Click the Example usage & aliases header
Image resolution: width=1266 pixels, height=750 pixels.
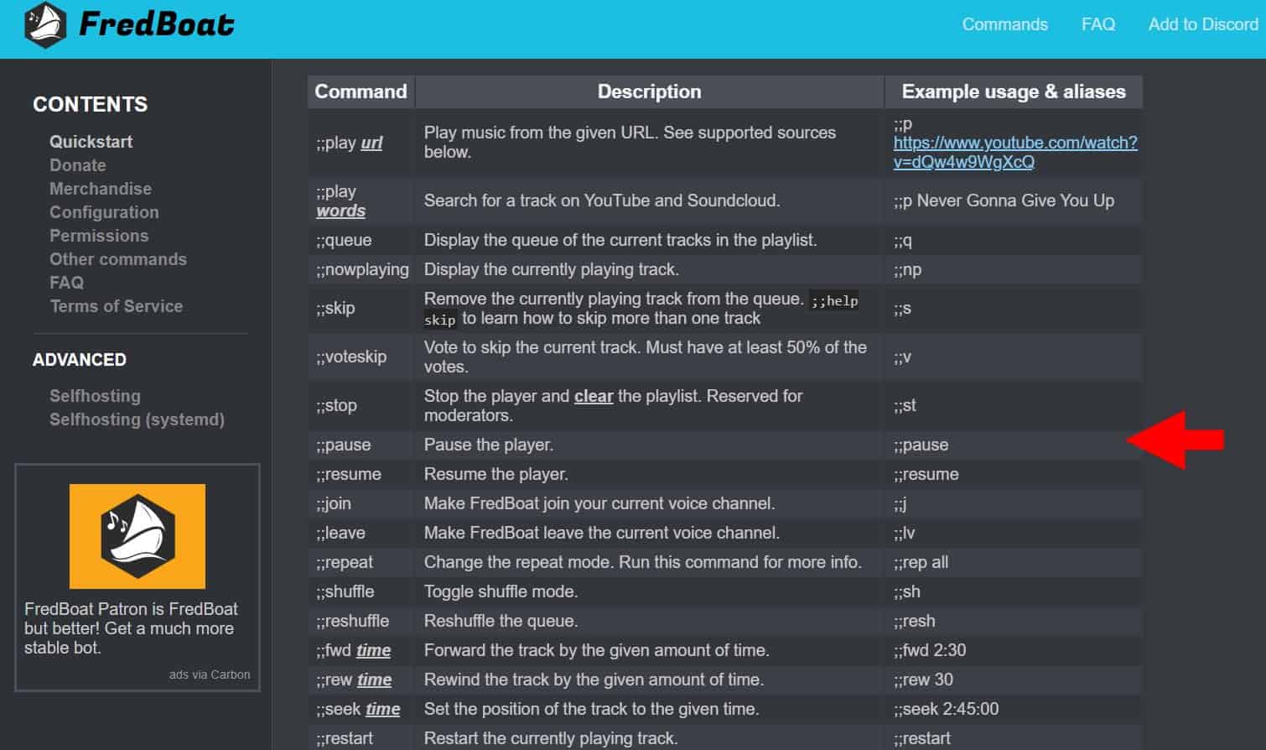pyautogui.click(x=1014, y=91)
